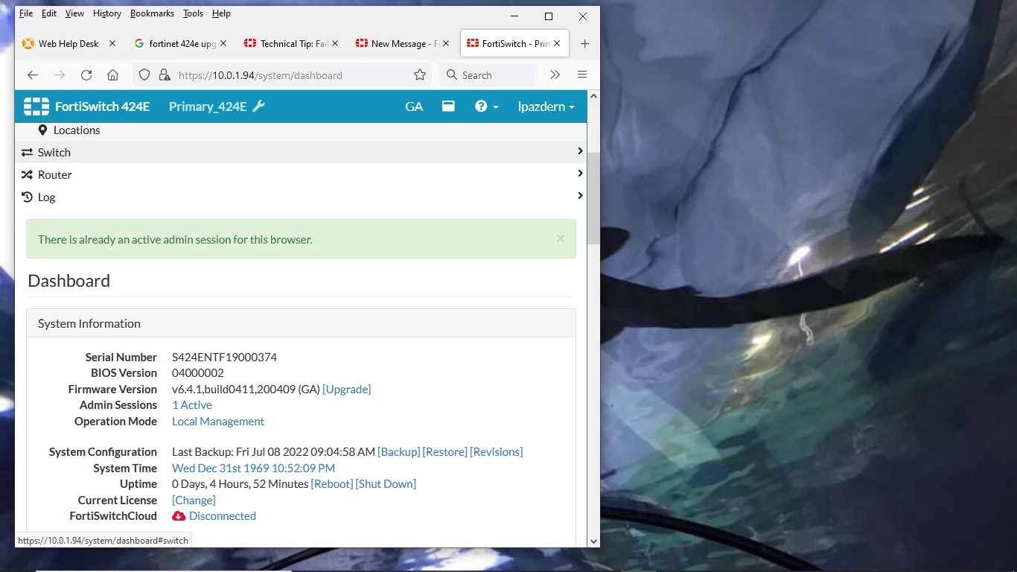Screen dimensions: 1017x572
Task: Click the Log history icon
Action: pyautogui.click(x=27, y=197)
